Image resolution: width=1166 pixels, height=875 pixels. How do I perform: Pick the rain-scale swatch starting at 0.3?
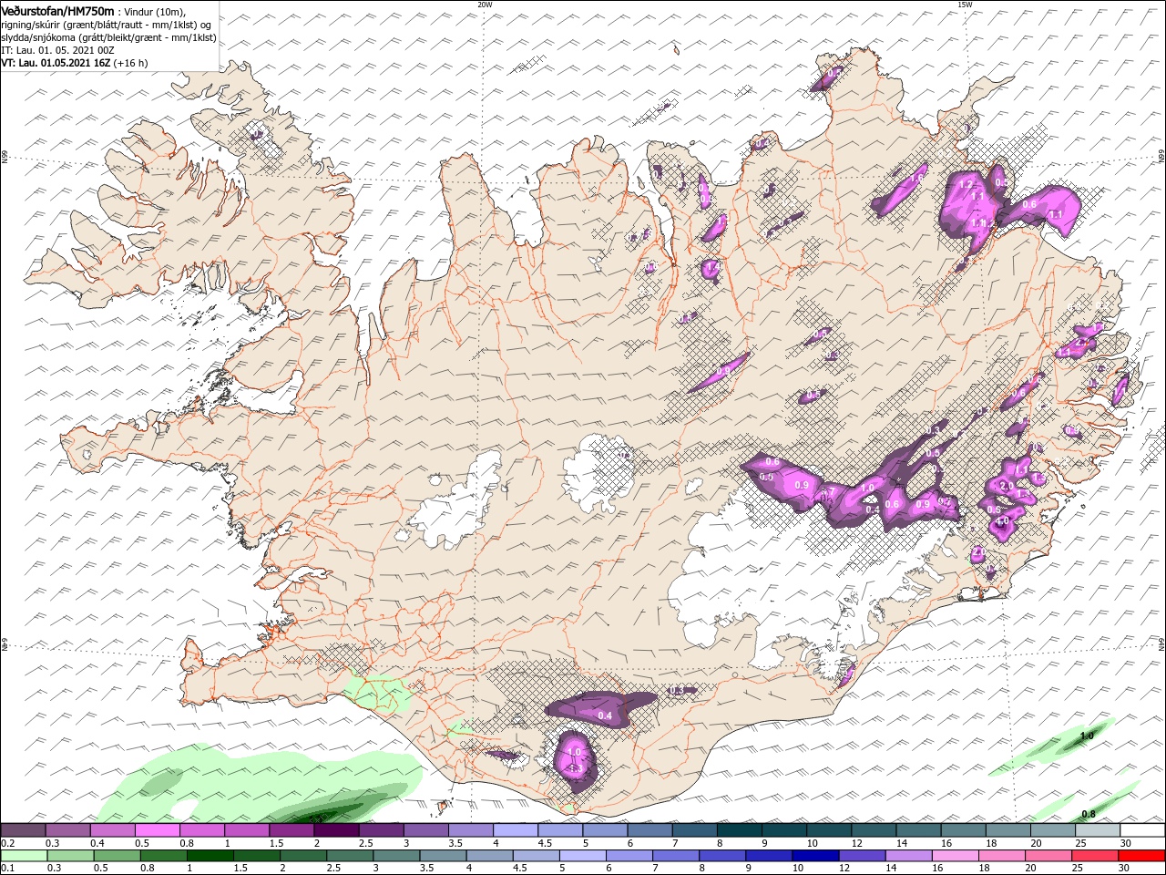69,856
